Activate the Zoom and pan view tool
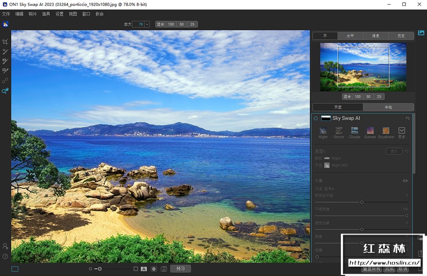Viewport: 427px width, 276px height. 5,91
